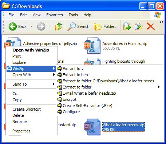Choose Copy from context menu

pyautogui.click(x=17, y=100)
